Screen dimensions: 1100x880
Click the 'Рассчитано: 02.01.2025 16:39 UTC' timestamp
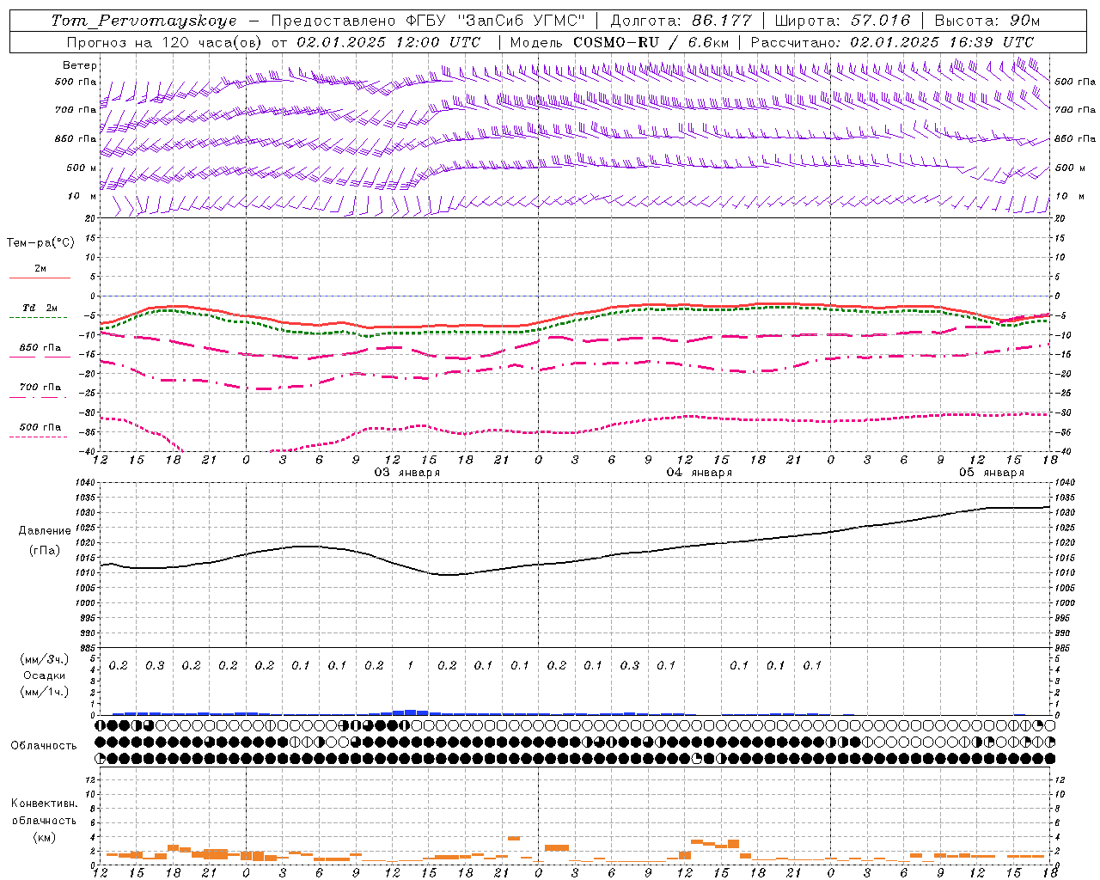(x=892, y=42)
